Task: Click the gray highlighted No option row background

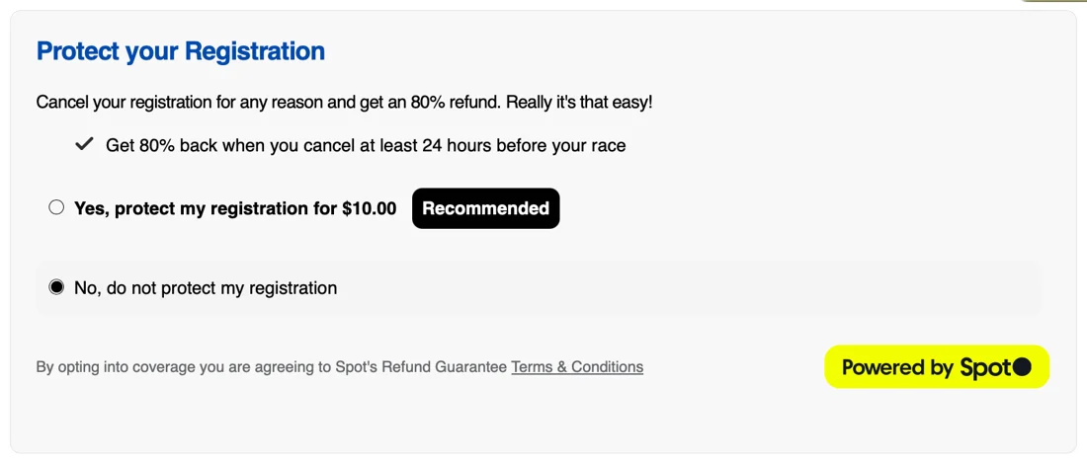Action: [692, 288]
